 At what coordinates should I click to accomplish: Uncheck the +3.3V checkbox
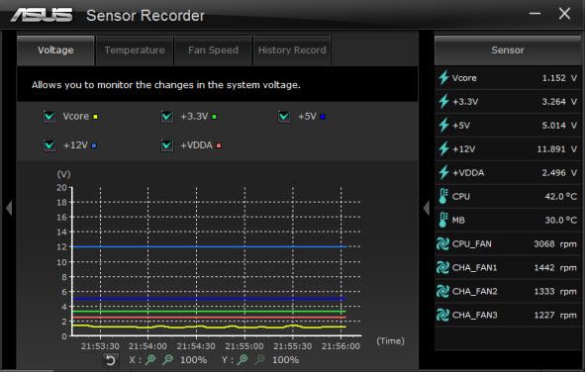[166, 117]
